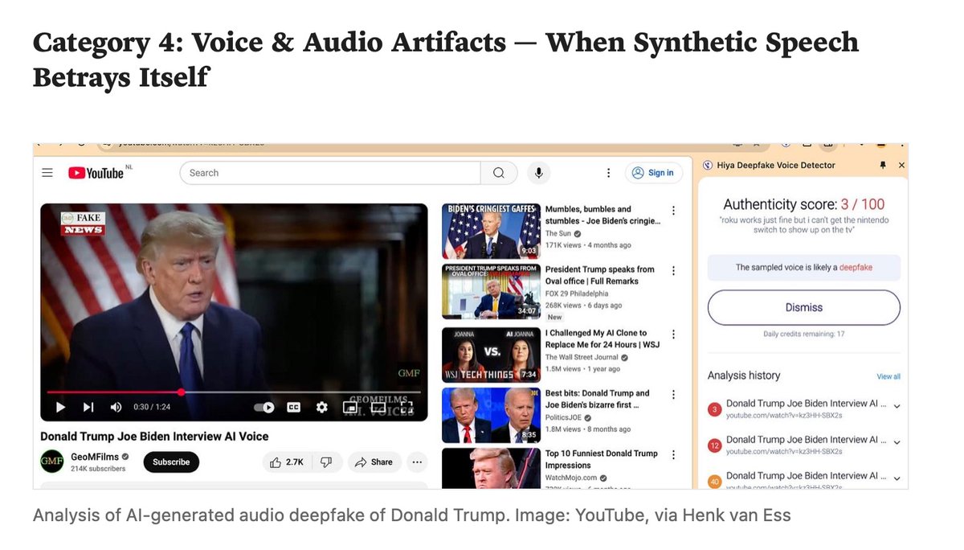Open Biden's cringiest gaffes thumbnail

tap(491, 232)
